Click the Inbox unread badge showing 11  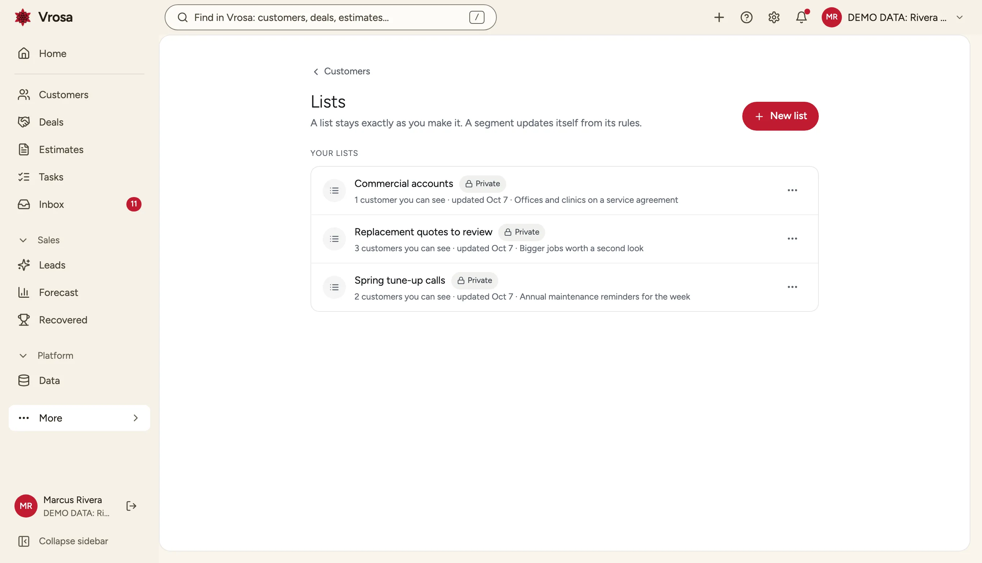pos(134,204)
